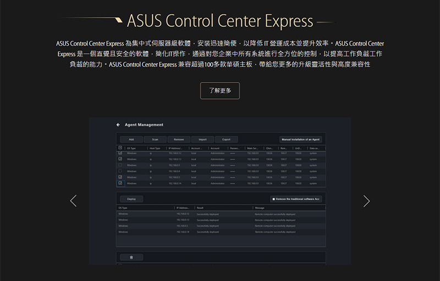Uncheck the row with IP 192.168.0.13
This screenshot has height=281, width=440.
point(120,159)
